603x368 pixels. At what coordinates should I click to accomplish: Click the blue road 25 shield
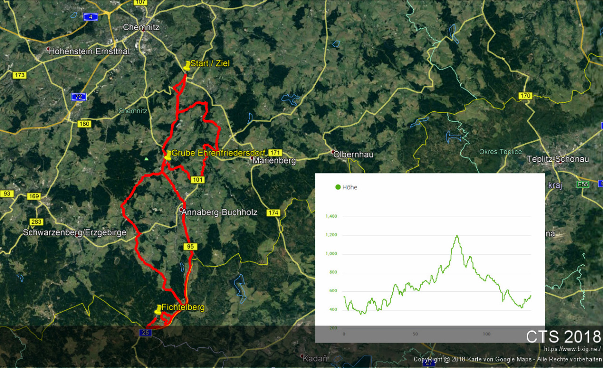click(145, 333)
